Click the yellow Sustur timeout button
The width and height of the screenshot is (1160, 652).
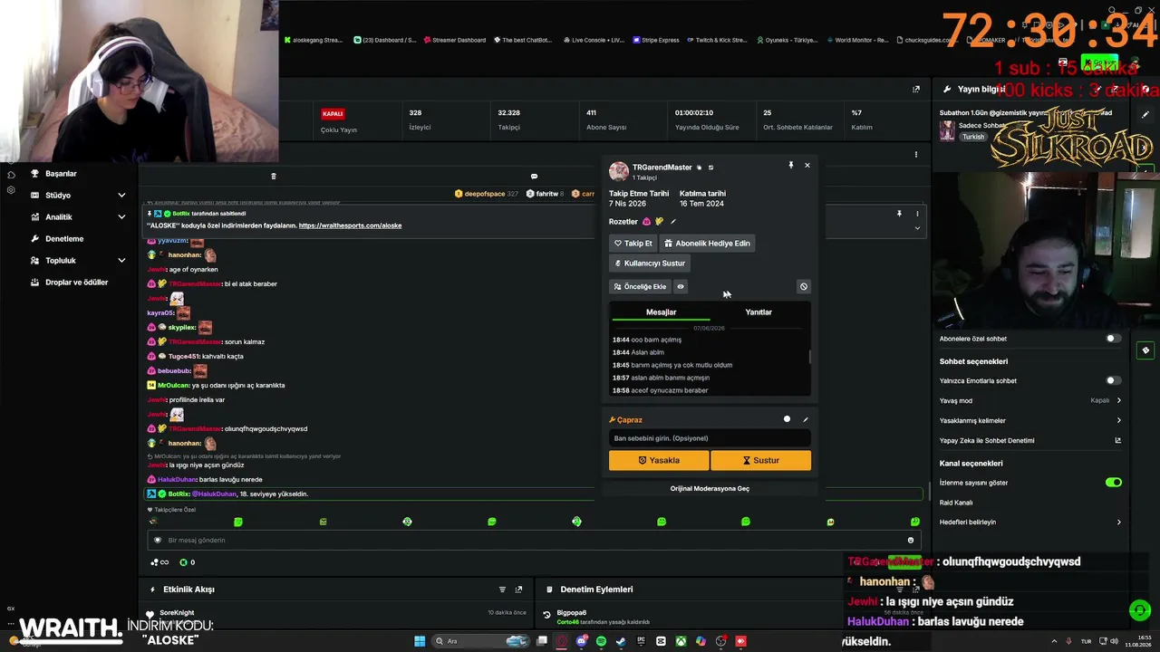[x=760, y=460]
